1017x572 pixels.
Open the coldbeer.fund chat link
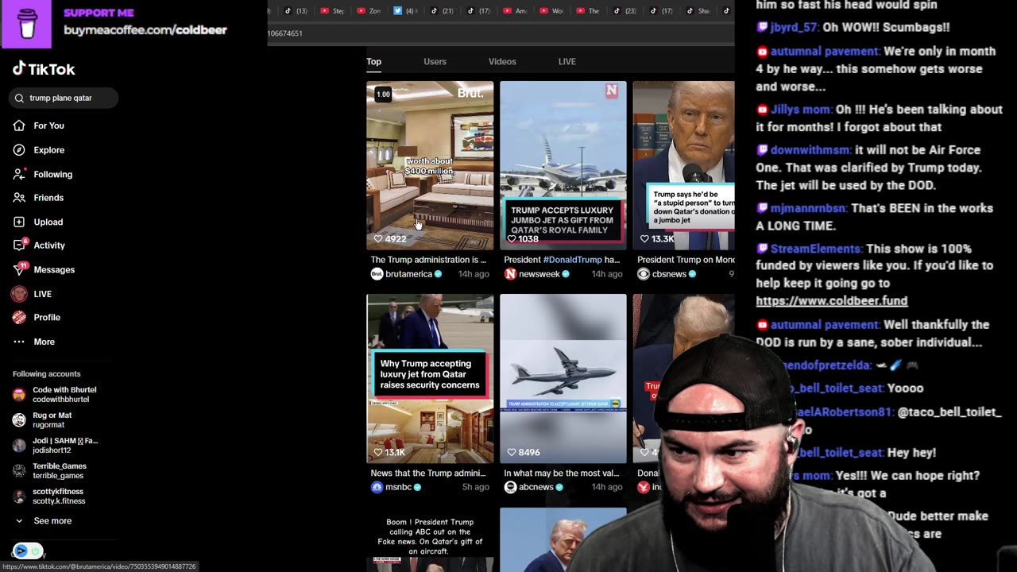831,300
